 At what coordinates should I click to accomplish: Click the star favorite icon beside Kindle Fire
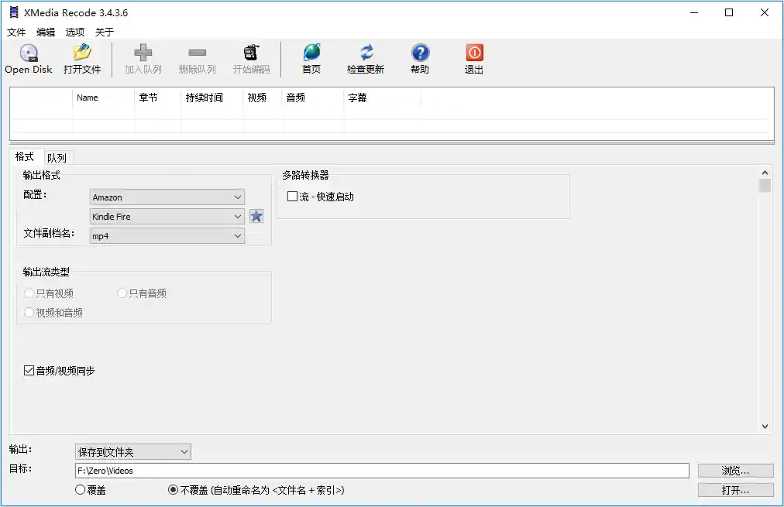(x=256, y=216)
